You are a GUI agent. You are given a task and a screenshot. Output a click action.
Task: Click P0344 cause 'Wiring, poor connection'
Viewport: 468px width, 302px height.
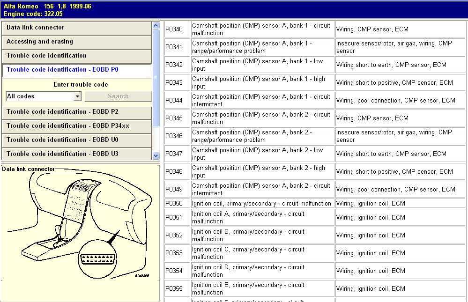click(400, 100)
